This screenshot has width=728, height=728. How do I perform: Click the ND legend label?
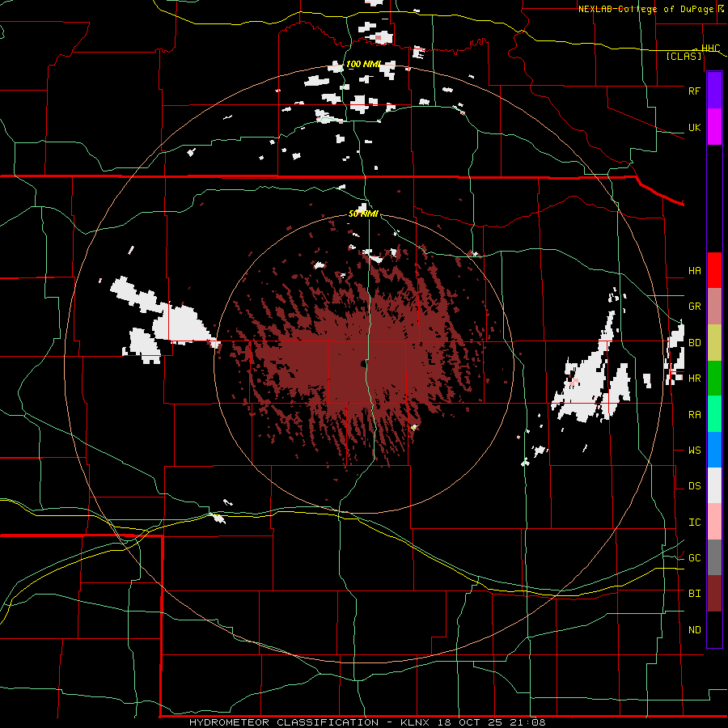point(695,630)
